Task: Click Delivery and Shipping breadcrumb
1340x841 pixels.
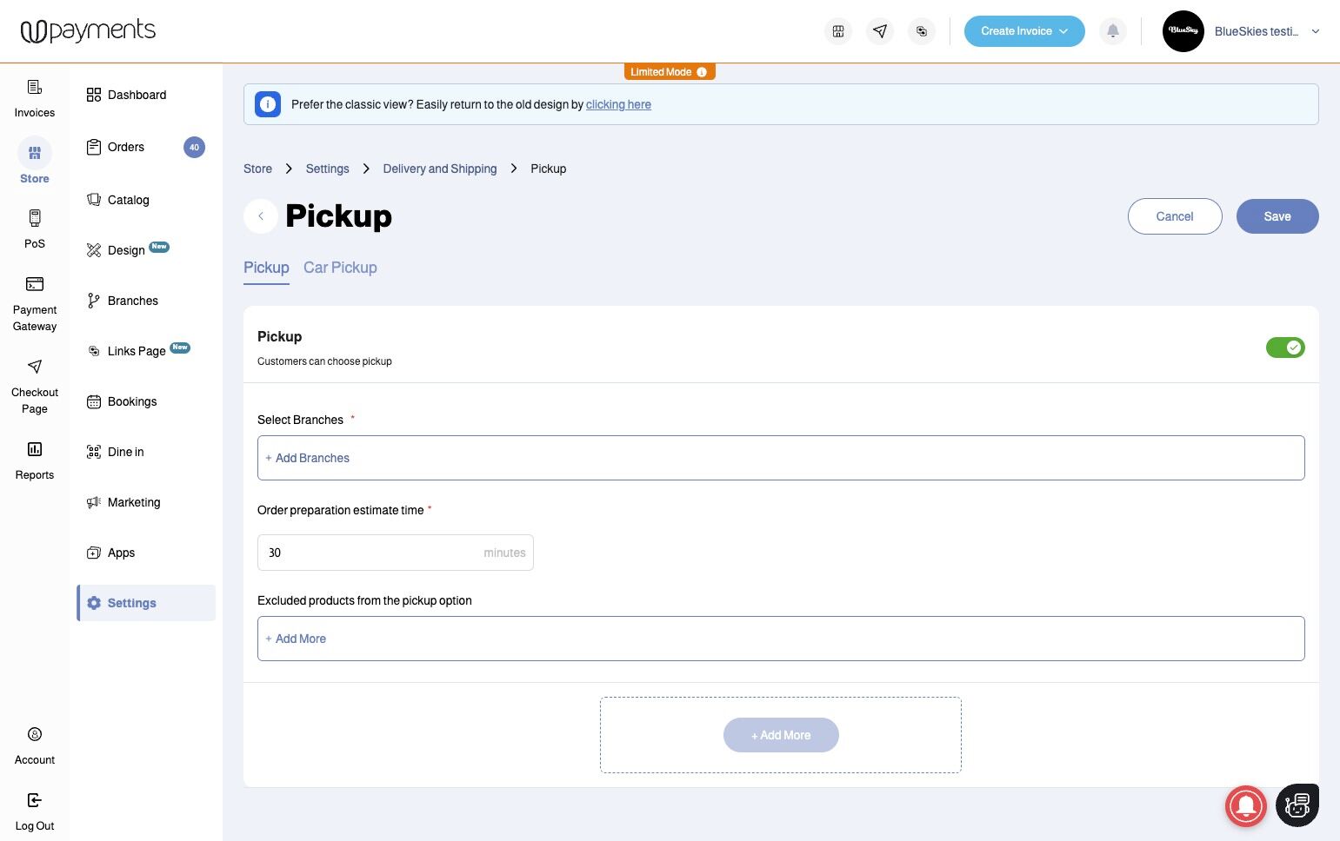Action: click(439, 169)
